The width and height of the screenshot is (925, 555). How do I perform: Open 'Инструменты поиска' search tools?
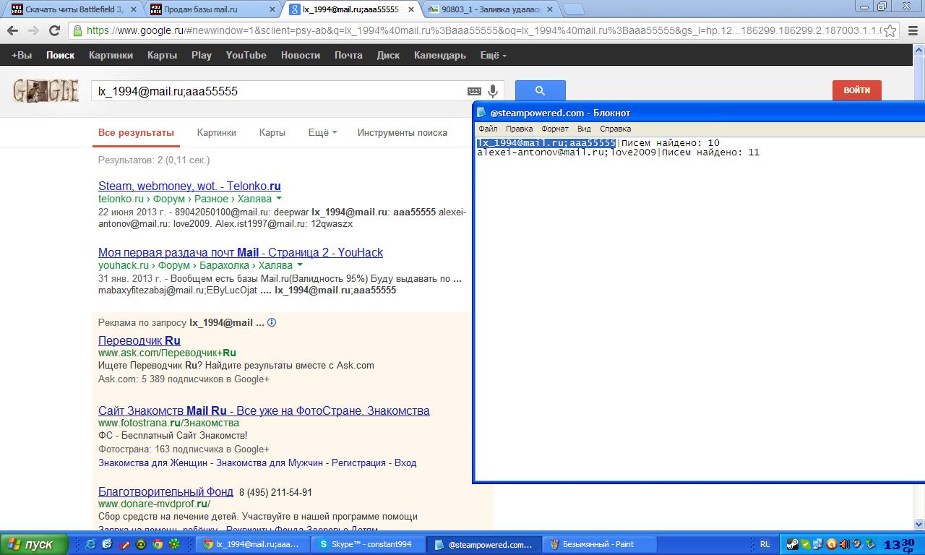click(403, 132)
